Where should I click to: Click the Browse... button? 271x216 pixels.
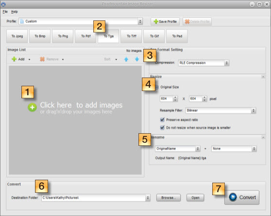[169, 198]
